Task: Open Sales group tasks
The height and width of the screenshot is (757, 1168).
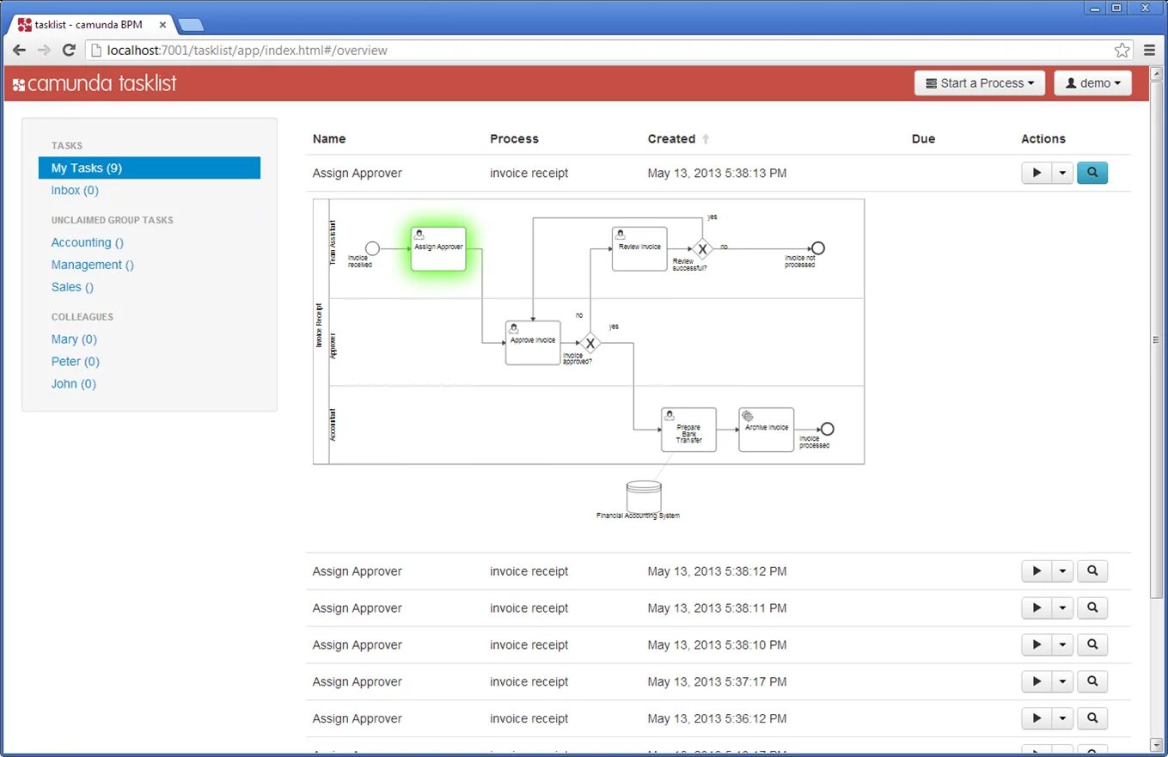Action: (72, 288)
